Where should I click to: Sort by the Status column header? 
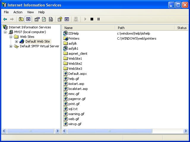[181, 28]
